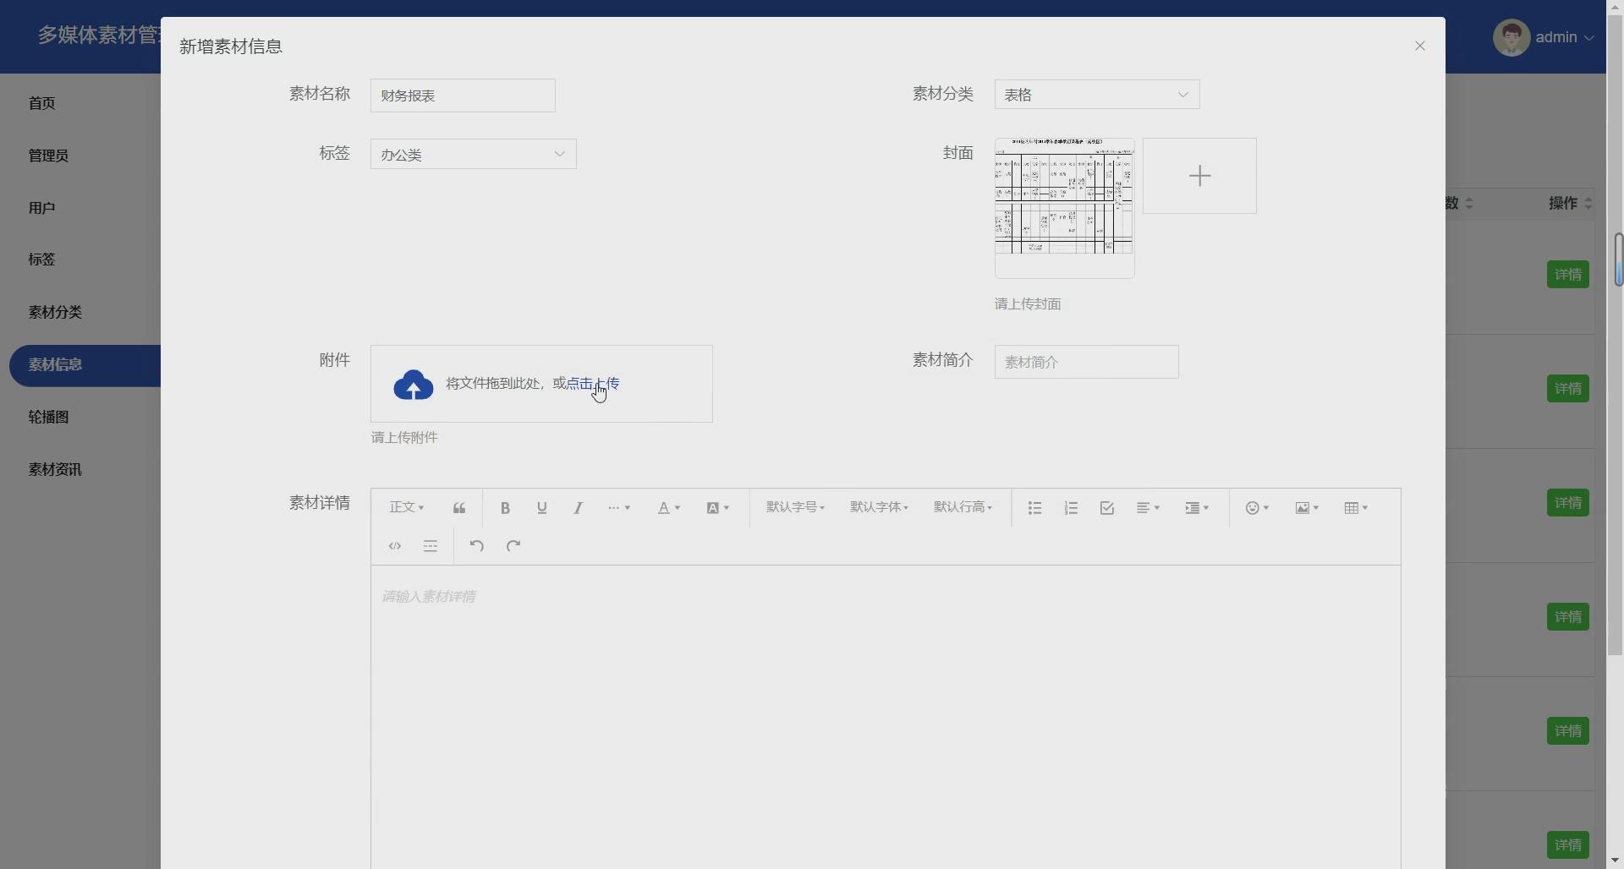The image size is (1624, 869).
Task: Open the 标签 dropdown showing 办公类
Action: tap(472, 154)
